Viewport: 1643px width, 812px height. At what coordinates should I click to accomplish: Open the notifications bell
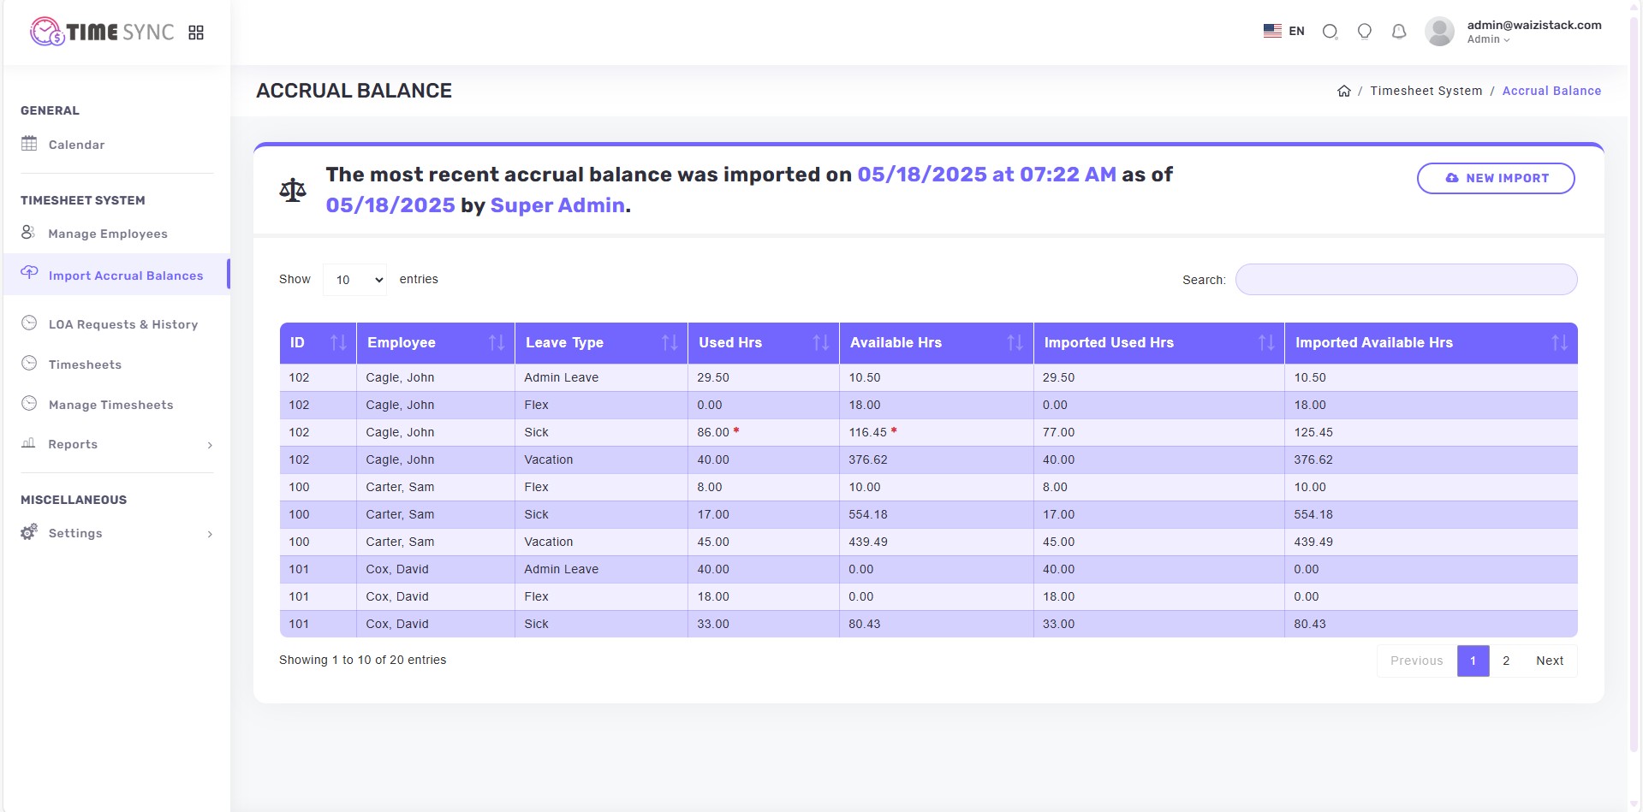pos(1398,31)
